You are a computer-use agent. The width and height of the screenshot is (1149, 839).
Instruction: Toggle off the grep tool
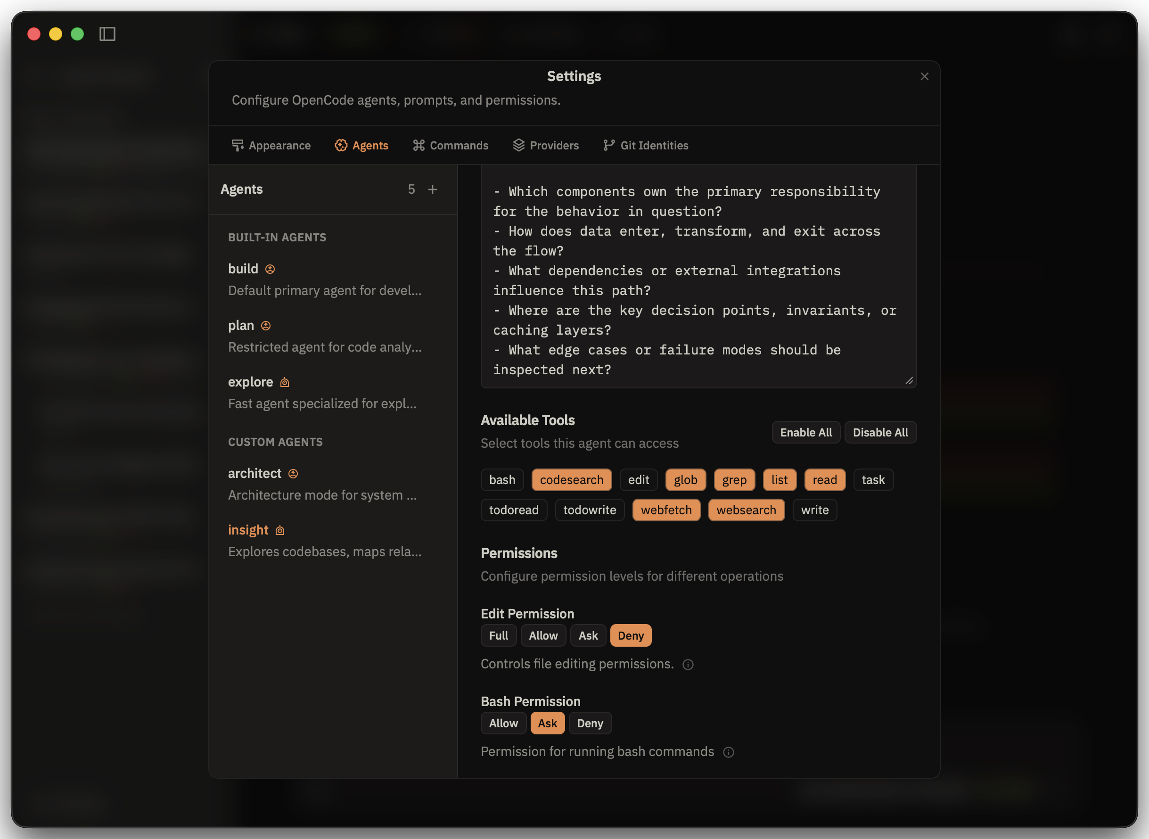(x=734, y=480)
